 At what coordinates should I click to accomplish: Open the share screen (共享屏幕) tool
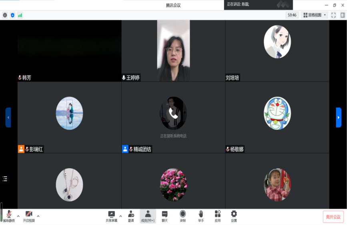coord(112,216)
